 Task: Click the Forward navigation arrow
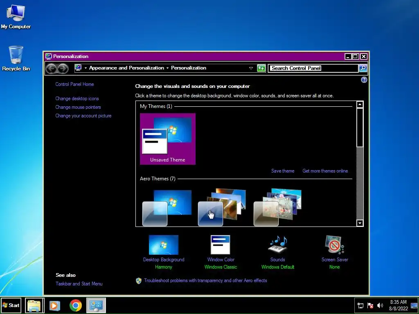point(63,68)
